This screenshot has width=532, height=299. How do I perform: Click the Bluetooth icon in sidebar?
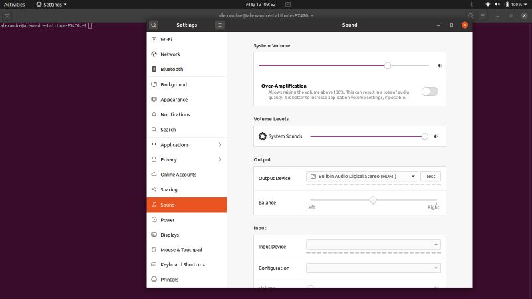click(154, 69)
